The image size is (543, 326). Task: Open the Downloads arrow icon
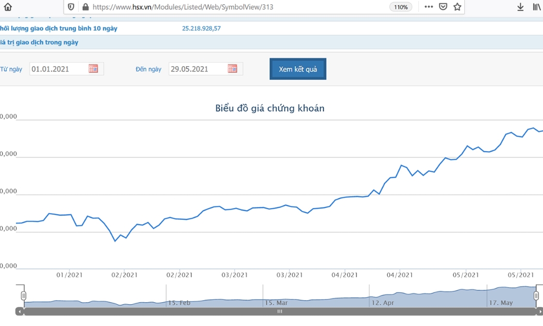click(520, 7)
